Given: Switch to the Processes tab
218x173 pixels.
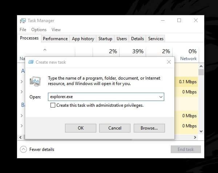Looking at the screenshot, I should coord(29,38).
